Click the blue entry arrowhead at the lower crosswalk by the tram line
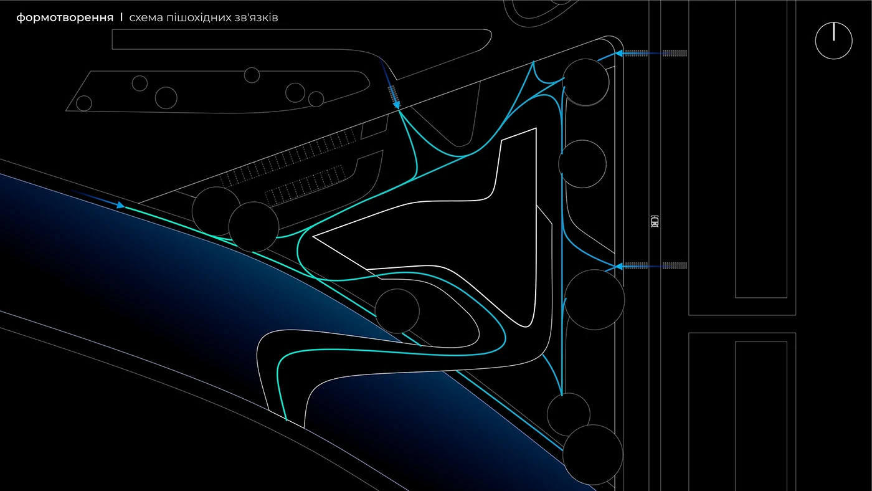Viewport: 872px width, 491px height. 619,266
